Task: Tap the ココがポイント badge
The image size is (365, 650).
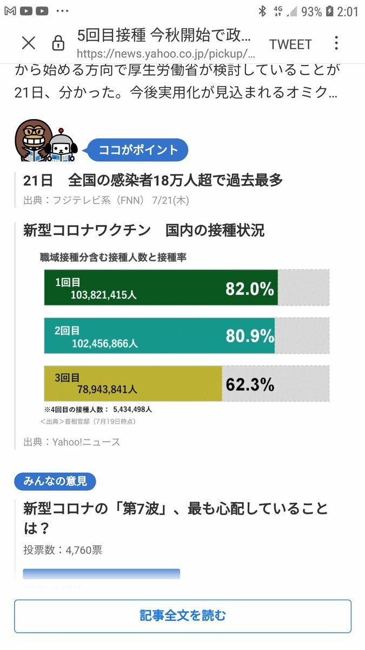Action: click(x=138, y=149)
